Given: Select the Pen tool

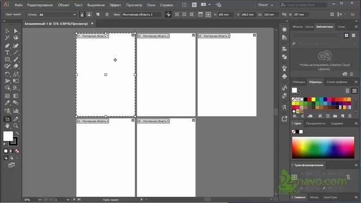Looking at the screenshot, I should coord(7,46).
